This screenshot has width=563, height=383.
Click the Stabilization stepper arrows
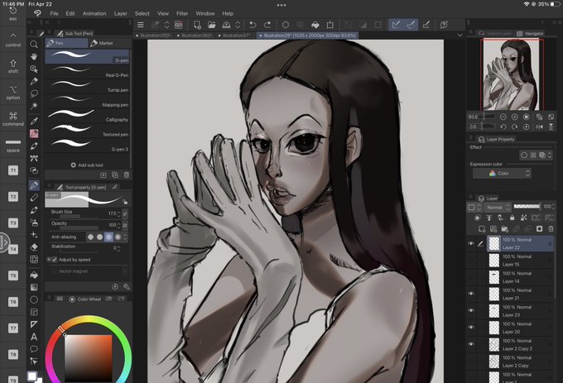click(x=119, y=248)
